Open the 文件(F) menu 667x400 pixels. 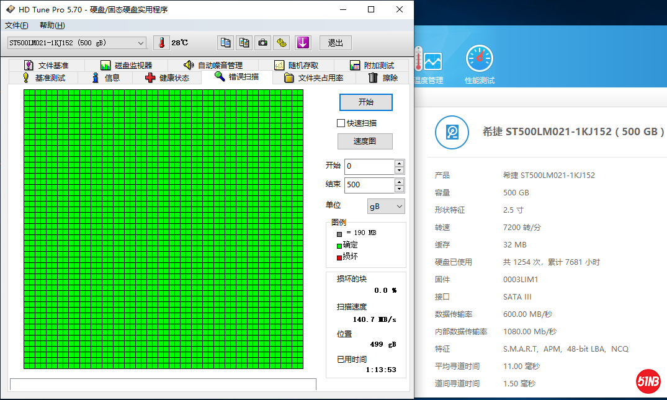tap(17, 25)
